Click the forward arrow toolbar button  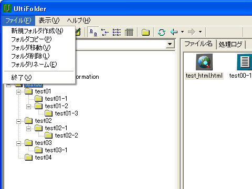(192, 32)
